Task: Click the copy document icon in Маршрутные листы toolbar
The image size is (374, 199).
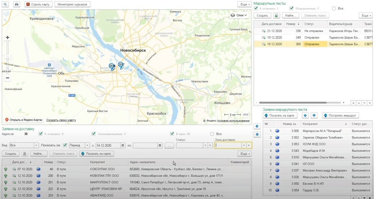Action: click(277, 16)
